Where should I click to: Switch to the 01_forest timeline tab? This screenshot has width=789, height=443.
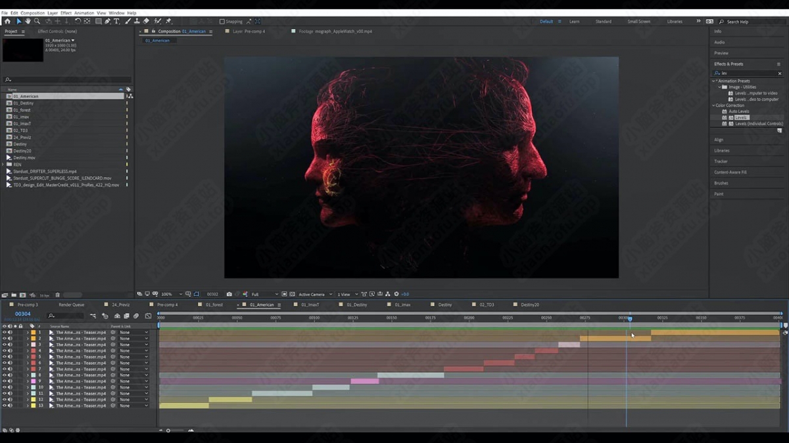tap(214, 305)
